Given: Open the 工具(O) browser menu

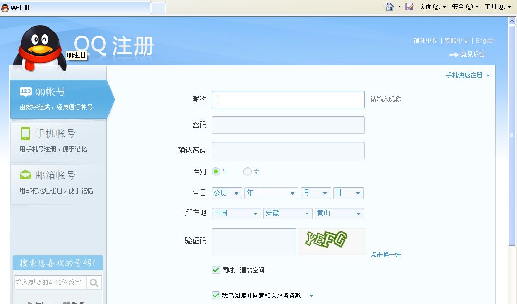Looking at the screenshot, I should coord(498,7).
